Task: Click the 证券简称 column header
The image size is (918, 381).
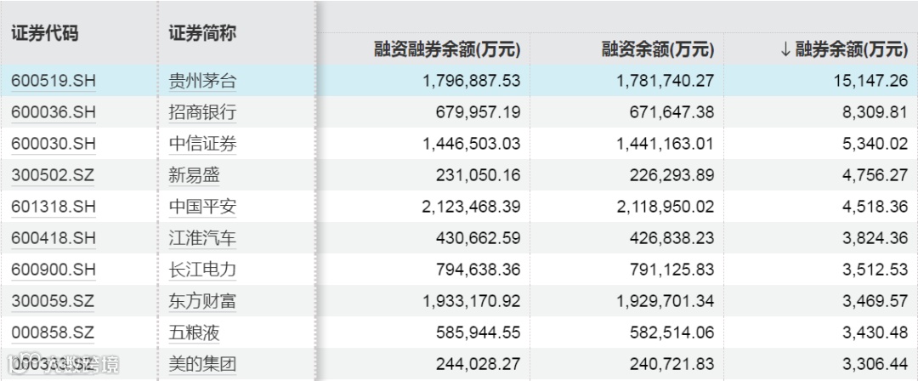Action: coord(202,33)
